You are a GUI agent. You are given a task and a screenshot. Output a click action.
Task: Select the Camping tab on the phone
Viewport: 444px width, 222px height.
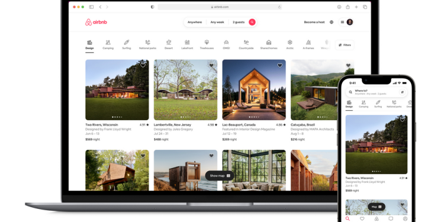pyautogui.click(x=363, y=104)
